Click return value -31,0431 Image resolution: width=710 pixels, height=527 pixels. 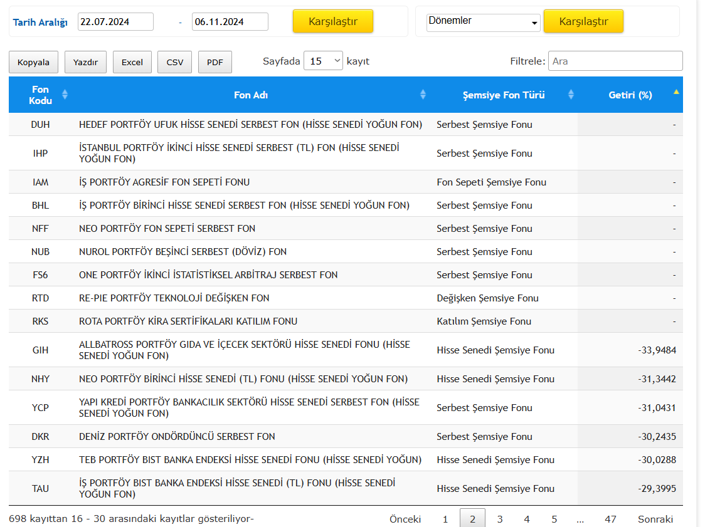tap(657, 407)
